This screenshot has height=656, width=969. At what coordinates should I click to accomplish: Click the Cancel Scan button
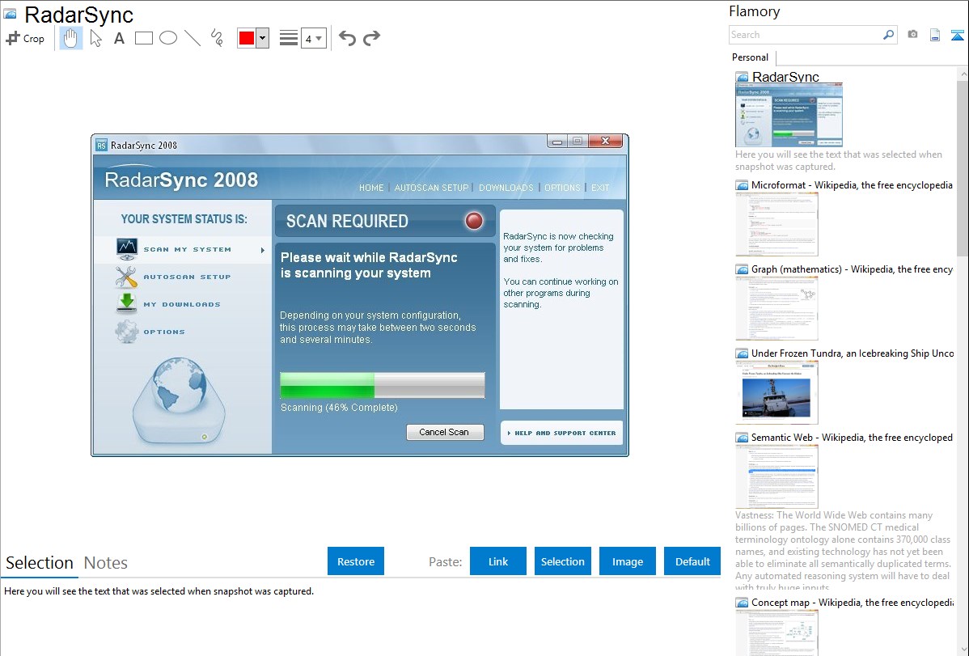click(444, 432)
